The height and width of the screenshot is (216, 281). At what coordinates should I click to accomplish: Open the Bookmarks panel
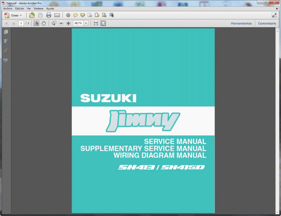6,41
